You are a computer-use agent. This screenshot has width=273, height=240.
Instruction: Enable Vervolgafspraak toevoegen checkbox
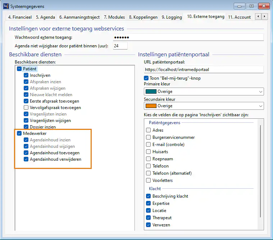[x=26, y=108]
